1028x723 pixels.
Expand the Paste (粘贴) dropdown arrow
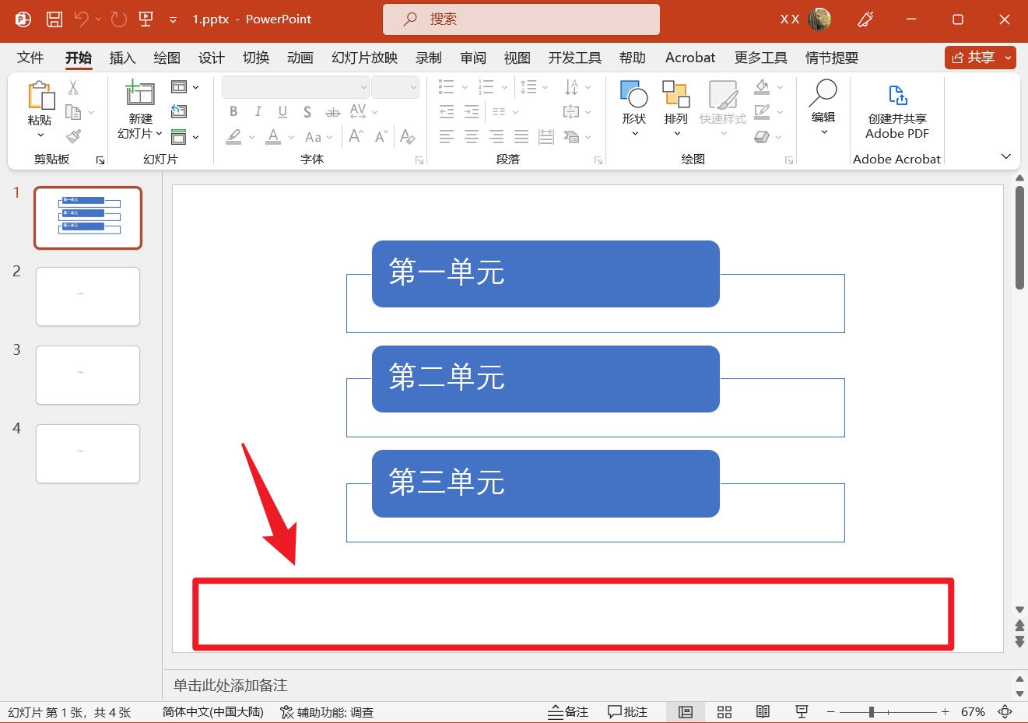[x=40, y=135]
